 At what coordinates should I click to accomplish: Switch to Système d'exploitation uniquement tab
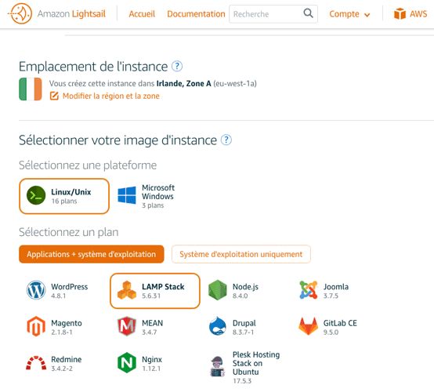coord(241,254)
